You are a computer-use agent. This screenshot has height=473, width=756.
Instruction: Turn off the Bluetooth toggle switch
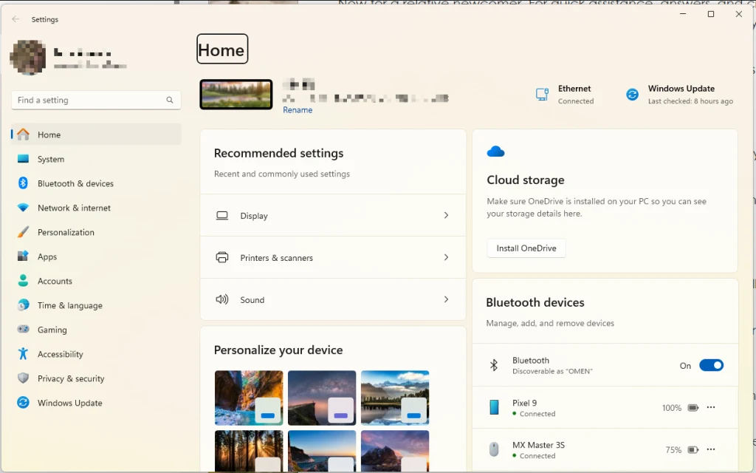click(x=711, y=365)
